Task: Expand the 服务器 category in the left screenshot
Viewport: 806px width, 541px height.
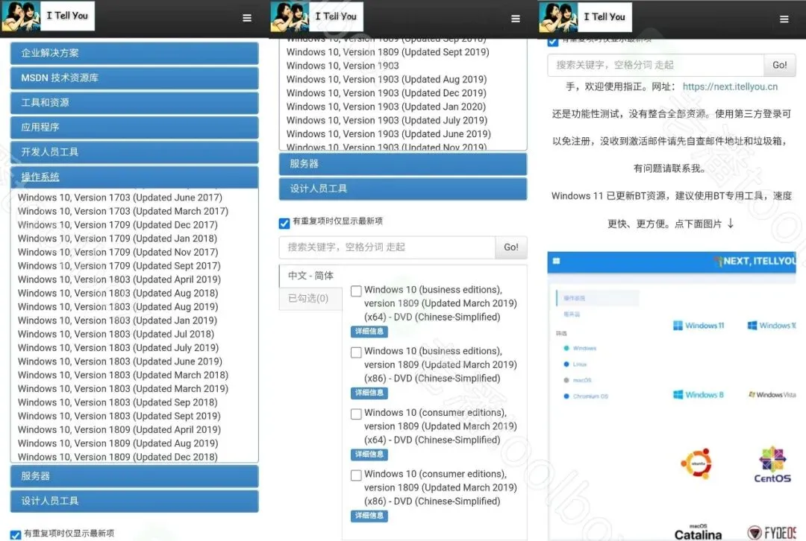Action: coord(134,476)
